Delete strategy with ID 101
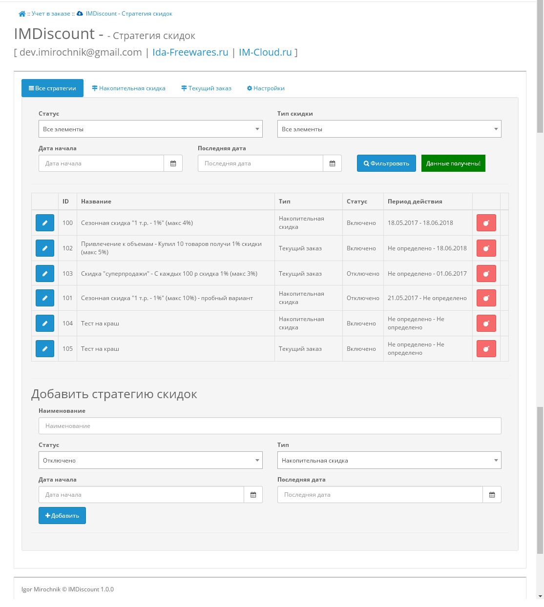This screenshot has height=607, width=544. (486, 298)
